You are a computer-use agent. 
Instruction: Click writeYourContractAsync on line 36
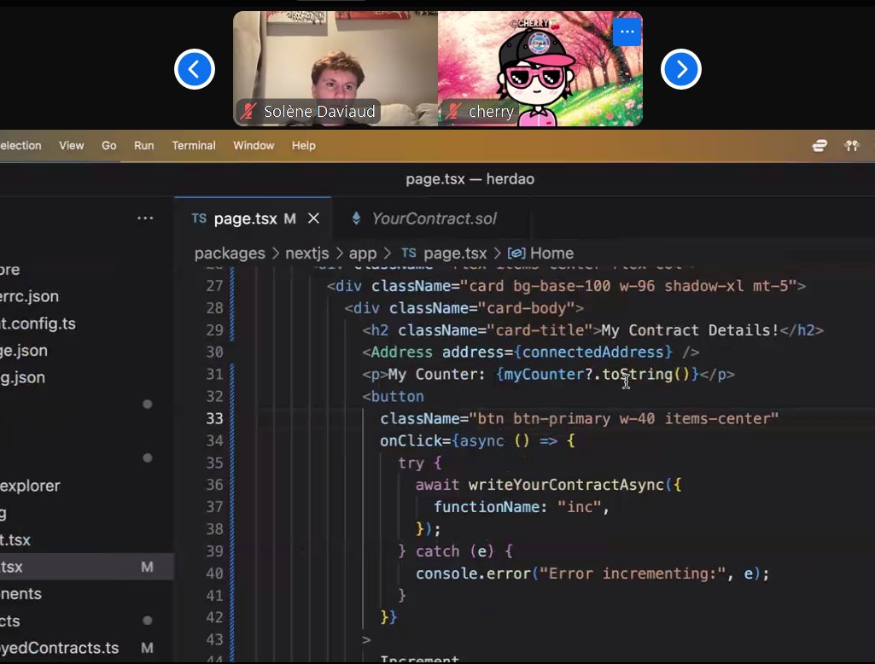pyautogui.click(x=566, y=484)
